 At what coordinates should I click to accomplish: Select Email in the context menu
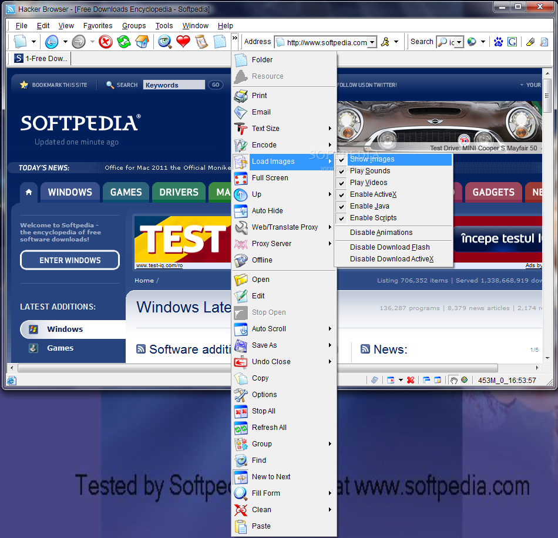284,112
